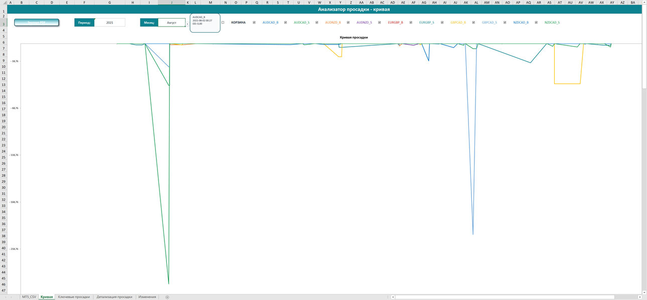Click the sheet tab scroll-left arrow
Image resolution: width=647 pixels, height=300 pixels.
(x=5, y=297)
